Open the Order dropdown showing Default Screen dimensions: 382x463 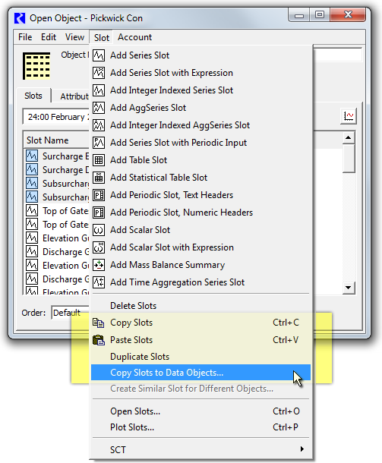tap(71, 313)
